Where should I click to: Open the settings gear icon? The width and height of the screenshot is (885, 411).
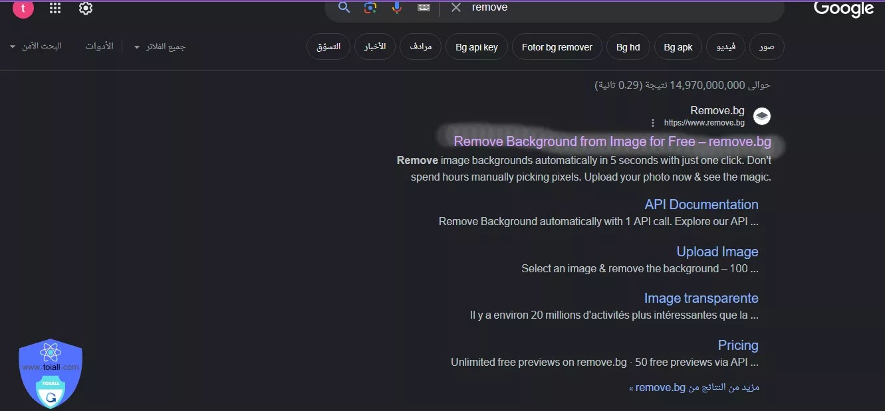click(x=85, y=8)
